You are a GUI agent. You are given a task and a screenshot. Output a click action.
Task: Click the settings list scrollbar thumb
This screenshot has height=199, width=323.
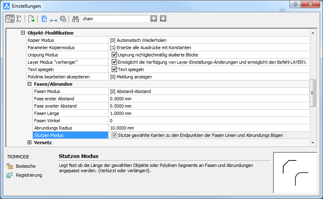click(312, 93)
